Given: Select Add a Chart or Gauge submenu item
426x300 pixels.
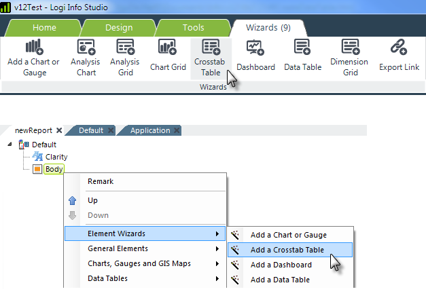Looking at the screenshot, I should pos(290,235).
